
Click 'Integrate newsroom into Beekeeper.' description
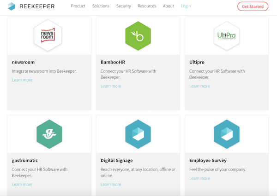tap(44, 71)
